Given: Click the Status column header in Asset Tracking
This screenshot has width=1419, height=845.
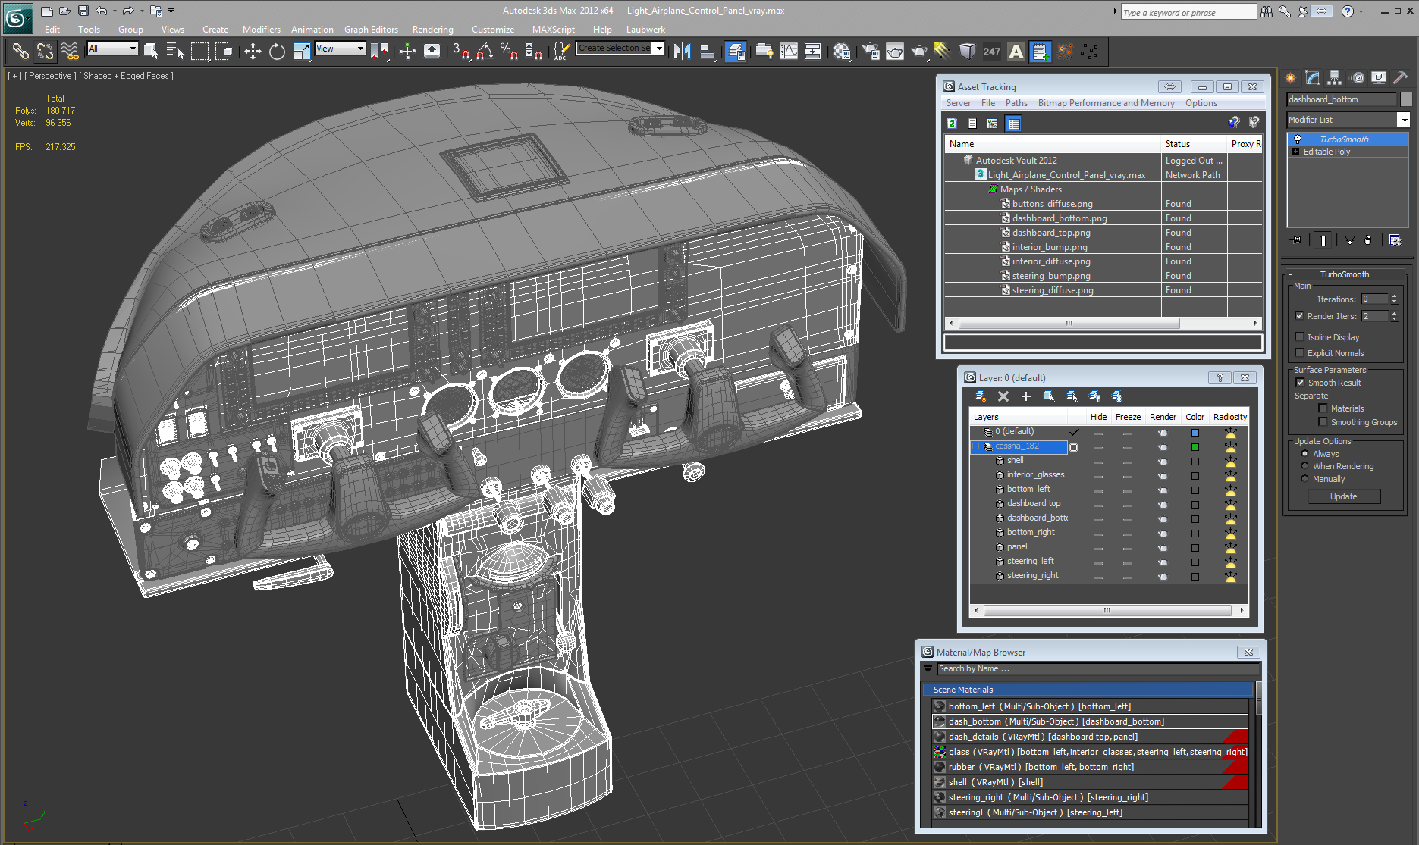Looking at the screenshot, I should 1194,143.
